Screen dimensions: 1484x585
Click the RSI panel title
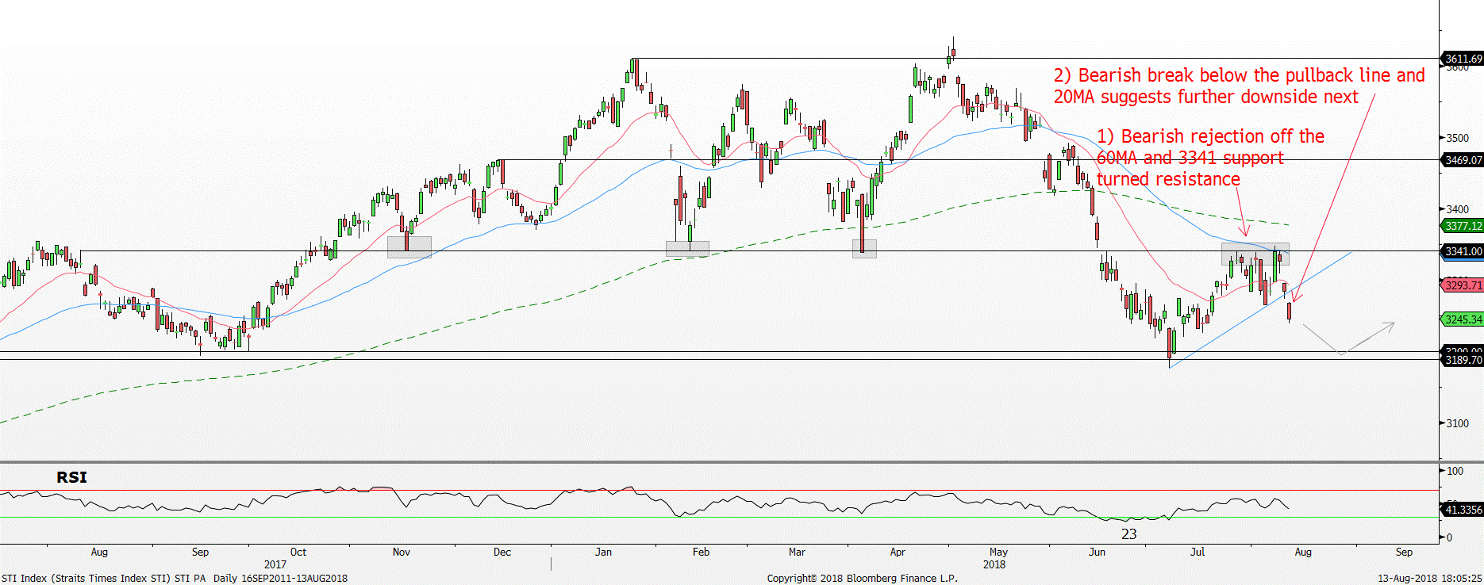click(x=71, y=477)
